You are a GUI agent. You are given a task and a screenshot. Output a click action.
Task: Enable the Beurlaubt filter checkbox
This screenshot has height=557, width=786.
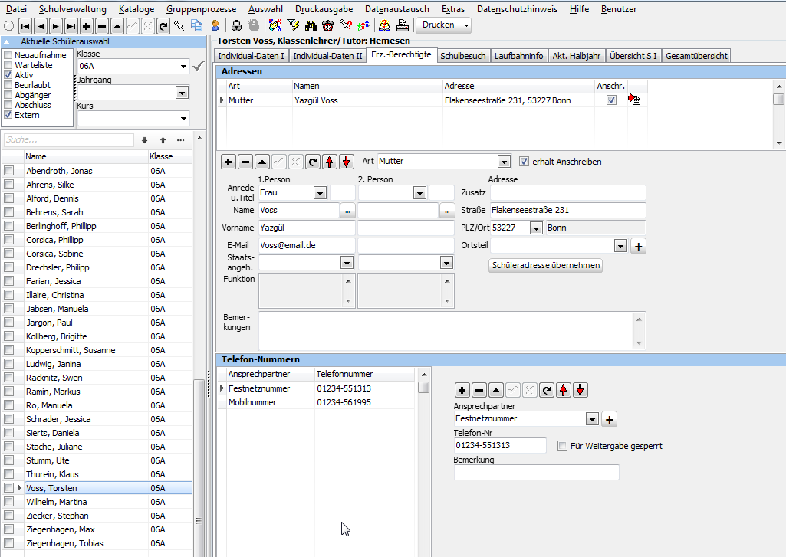pos(8,85)
